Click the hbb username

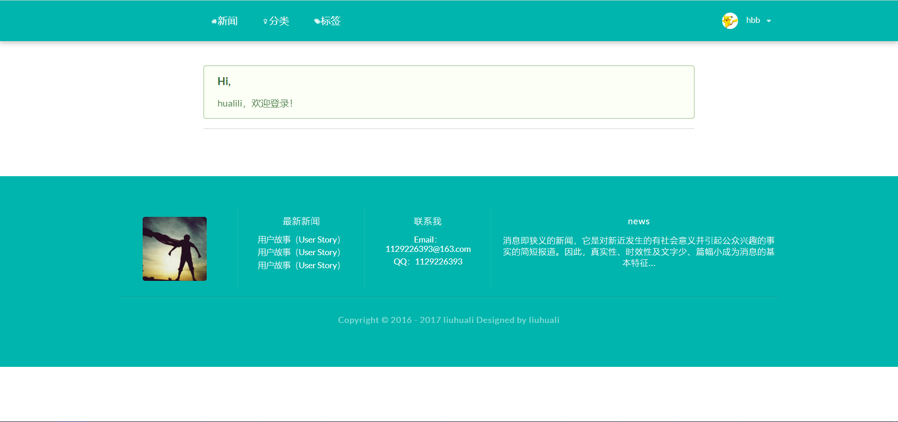tap(753, 21)
